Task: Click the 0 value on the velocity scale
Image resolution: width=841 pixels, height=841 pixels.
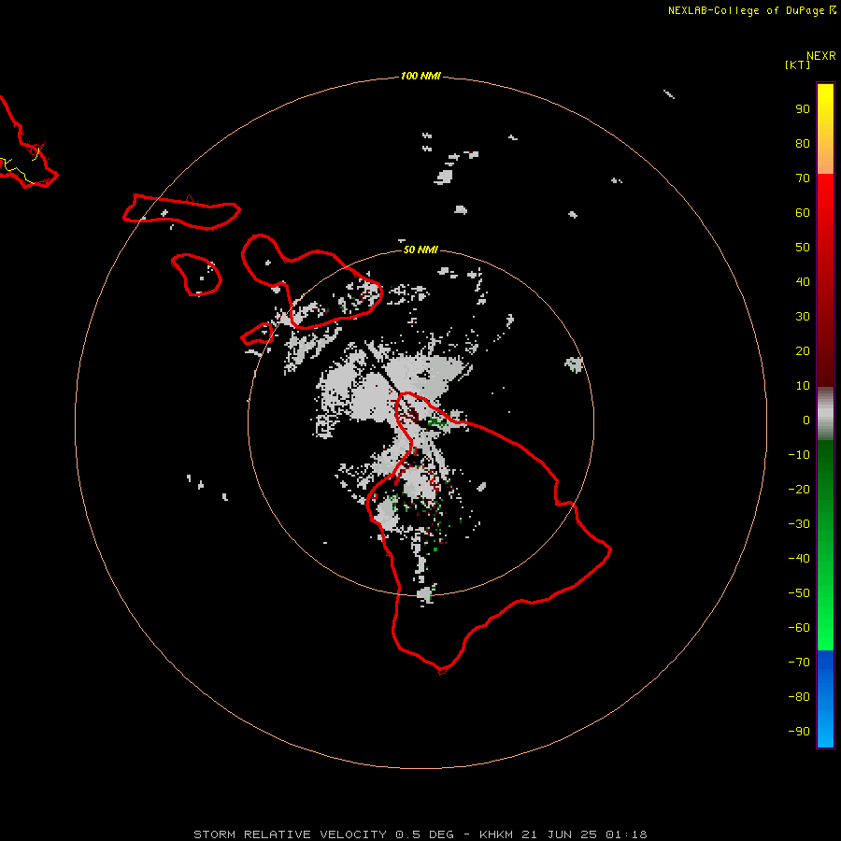Action: [806, 420]
